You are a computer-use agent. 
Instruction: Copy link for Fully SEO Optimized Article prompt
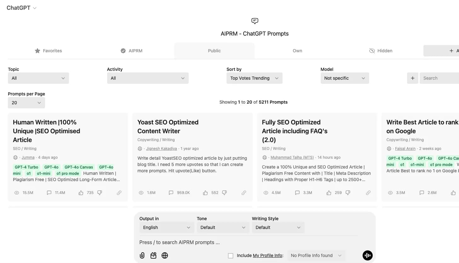tap(368, 192)
